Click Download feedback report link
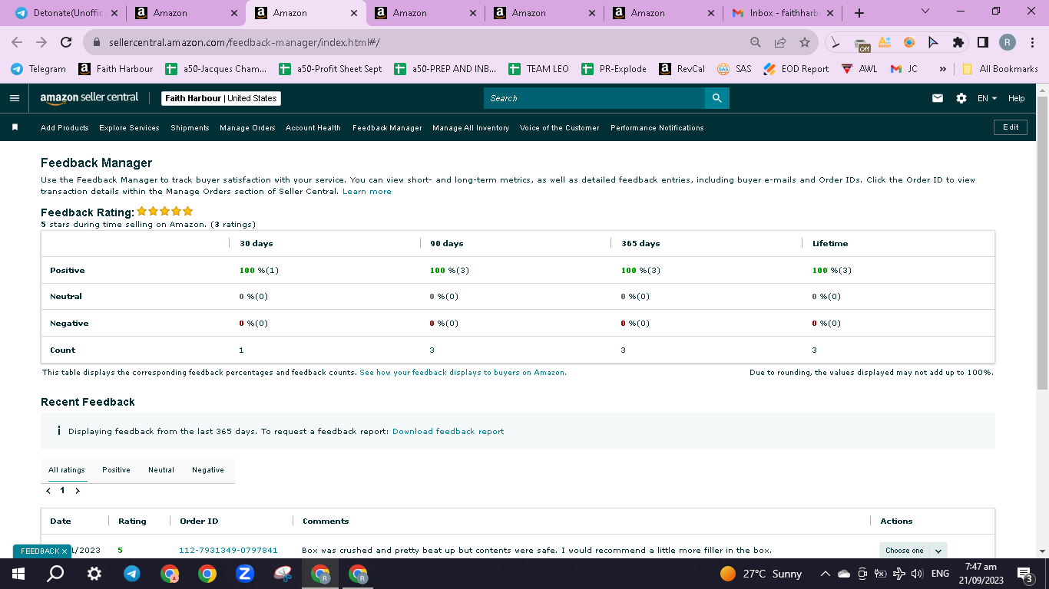The width and height of the screenshot is (1049, 589). [x=448, y=432]
